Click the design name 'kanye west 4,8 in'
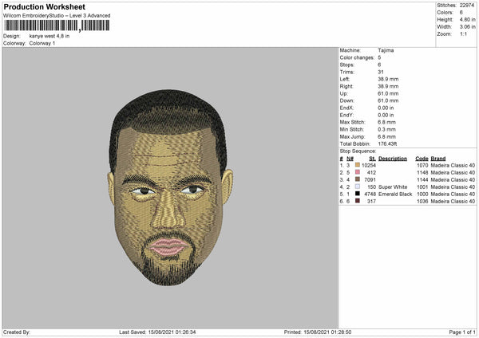Screen dimensions: 479x338 click(x=49, y=36)
